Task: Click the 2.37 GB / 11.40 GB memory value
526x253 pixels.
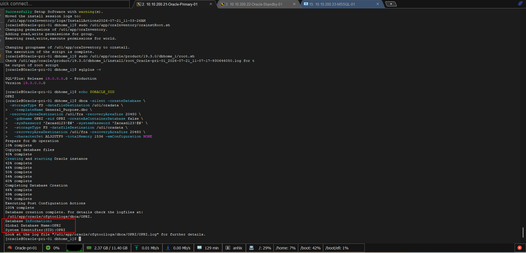Action: pyautogui.click(x=111, y=248)
